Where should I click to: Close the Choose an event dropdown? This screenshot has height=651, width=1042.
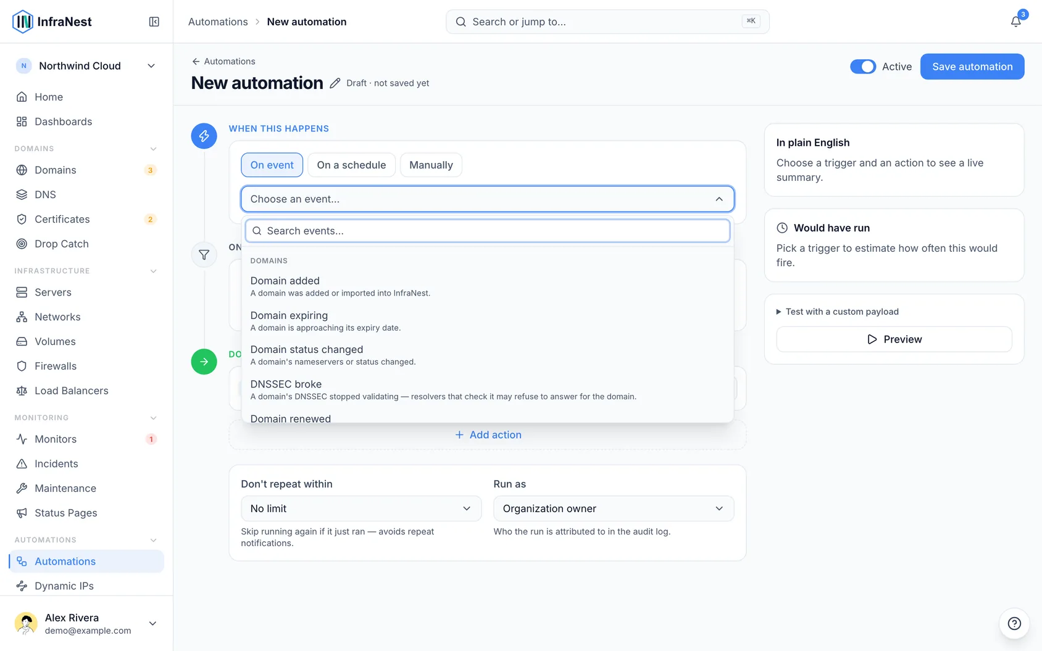[x=487, y=199]
